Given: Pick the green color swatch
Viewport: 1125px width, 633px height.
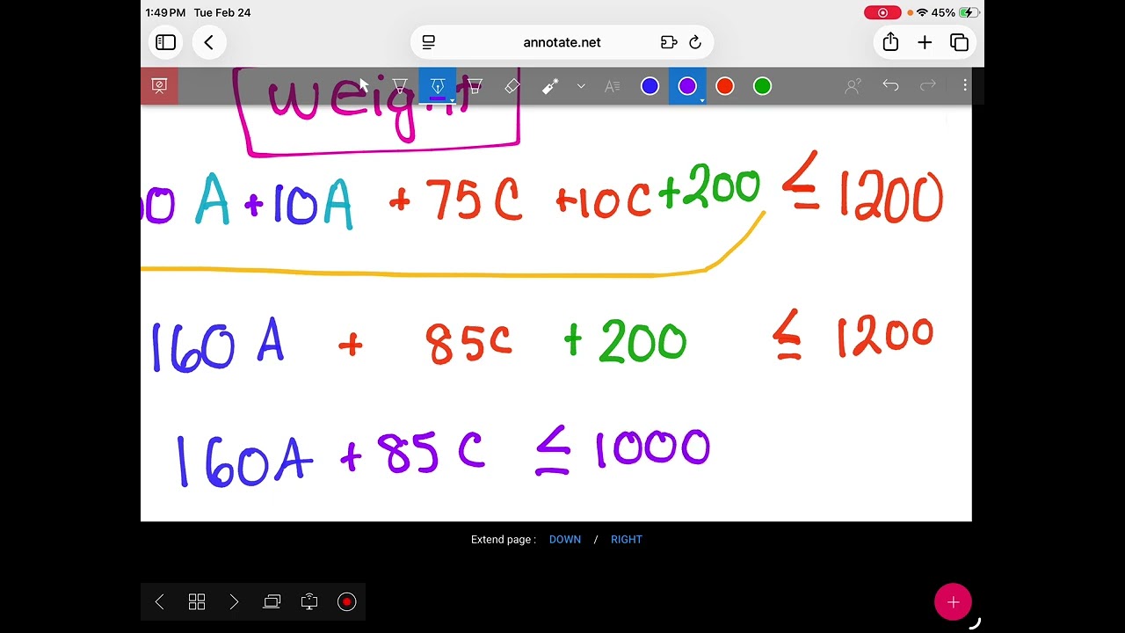Looking at the screenshot, I should pyautogui.click(x=763, y=86).
